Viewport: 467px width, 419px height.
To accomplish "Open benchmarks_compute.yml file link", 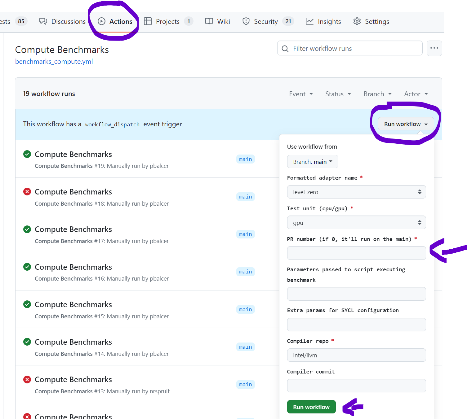I will [x=54, y=61].
